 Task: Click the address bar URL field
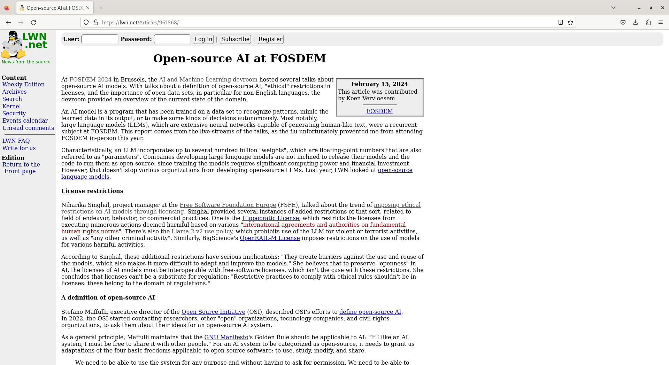pos(328,22)
